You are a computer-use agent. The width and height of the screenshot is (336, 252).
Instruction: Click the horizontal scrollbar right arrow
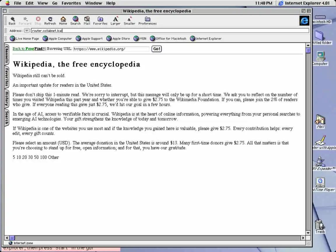(x=303, y=238)
